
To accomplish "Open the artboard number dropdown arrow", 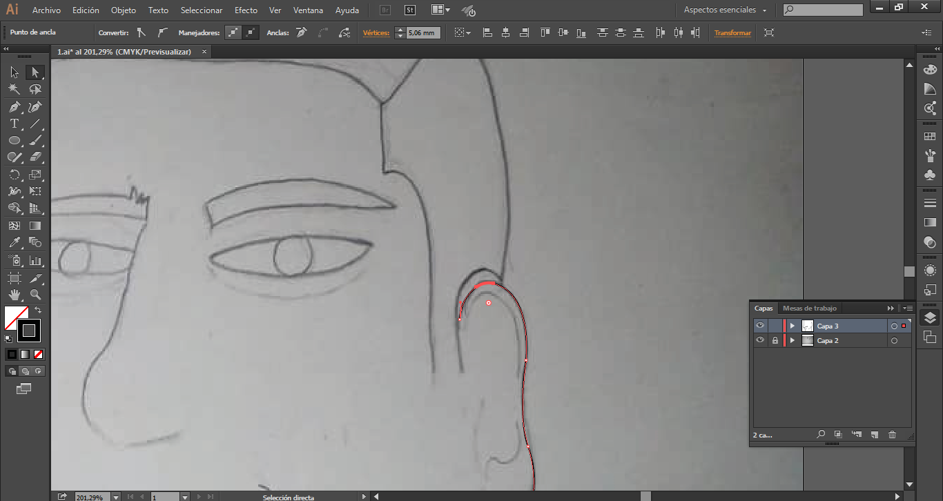I will click(184, 497).
